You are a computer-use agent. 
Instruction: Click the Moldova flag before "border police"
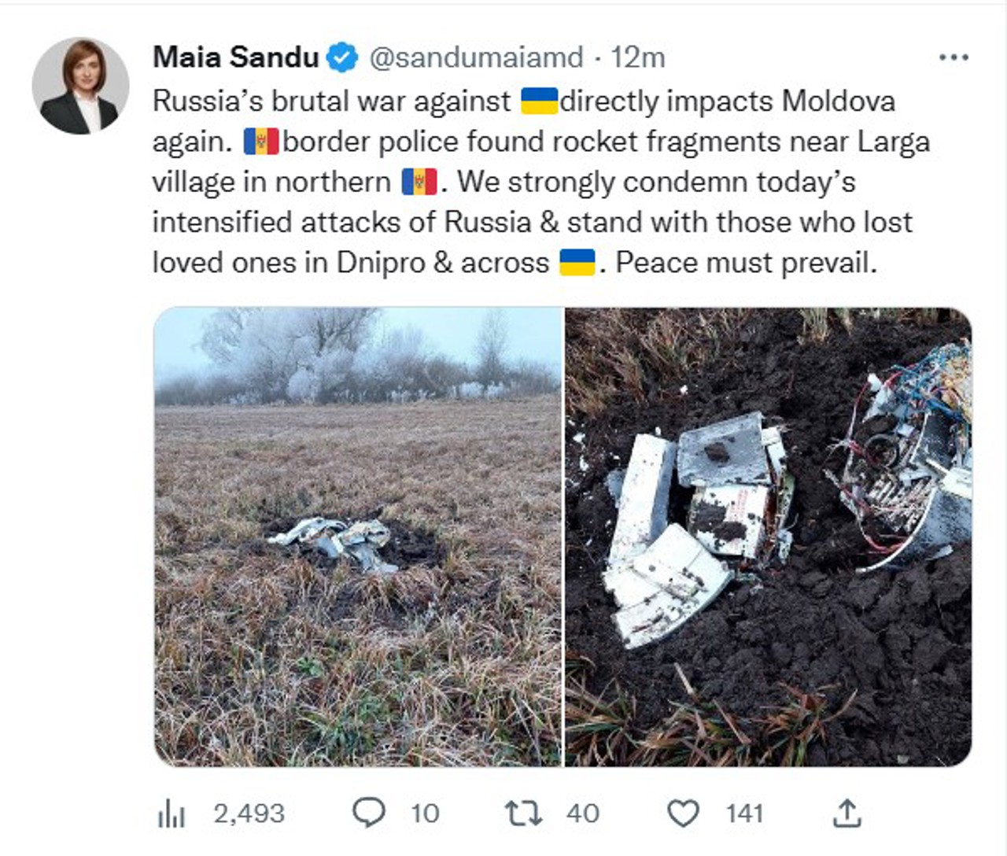pyautogui.click(x=261, y=142)
